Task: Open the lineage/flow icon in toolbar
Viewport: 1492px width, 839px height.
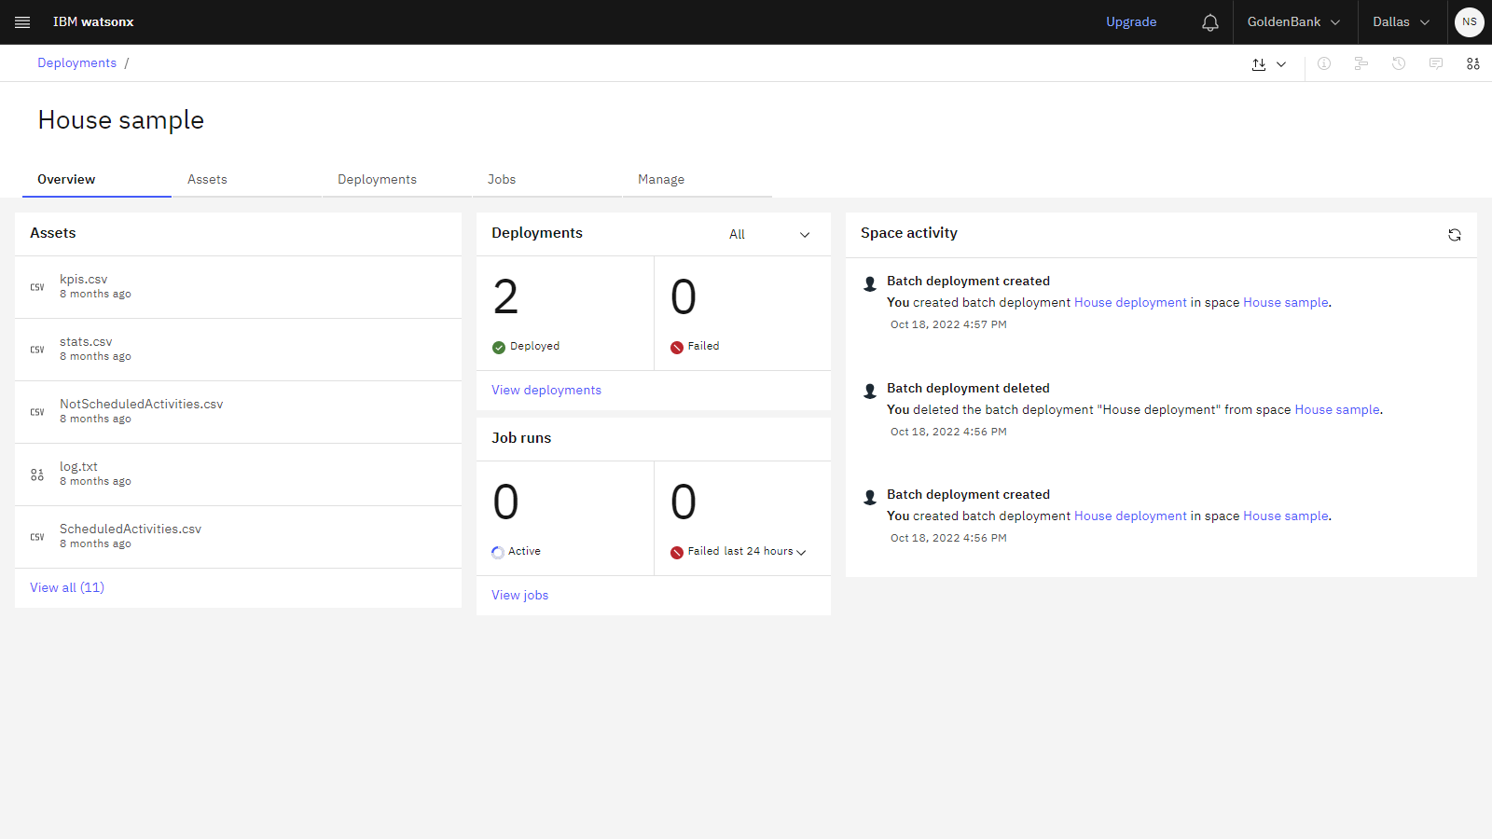Action: (1361, 63)
